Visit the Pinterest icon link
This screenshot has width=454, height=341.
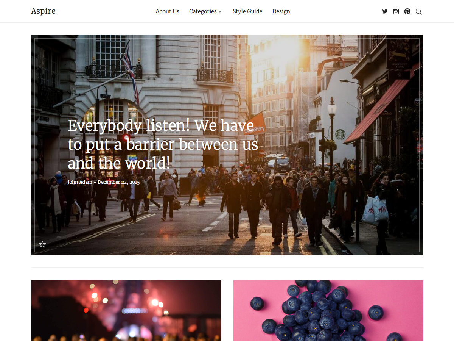[x=407, y=11]
